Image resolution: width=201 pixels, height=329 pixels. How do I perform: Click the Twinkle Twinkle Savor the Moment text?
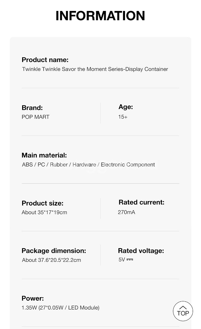click(x=95, y=69)
